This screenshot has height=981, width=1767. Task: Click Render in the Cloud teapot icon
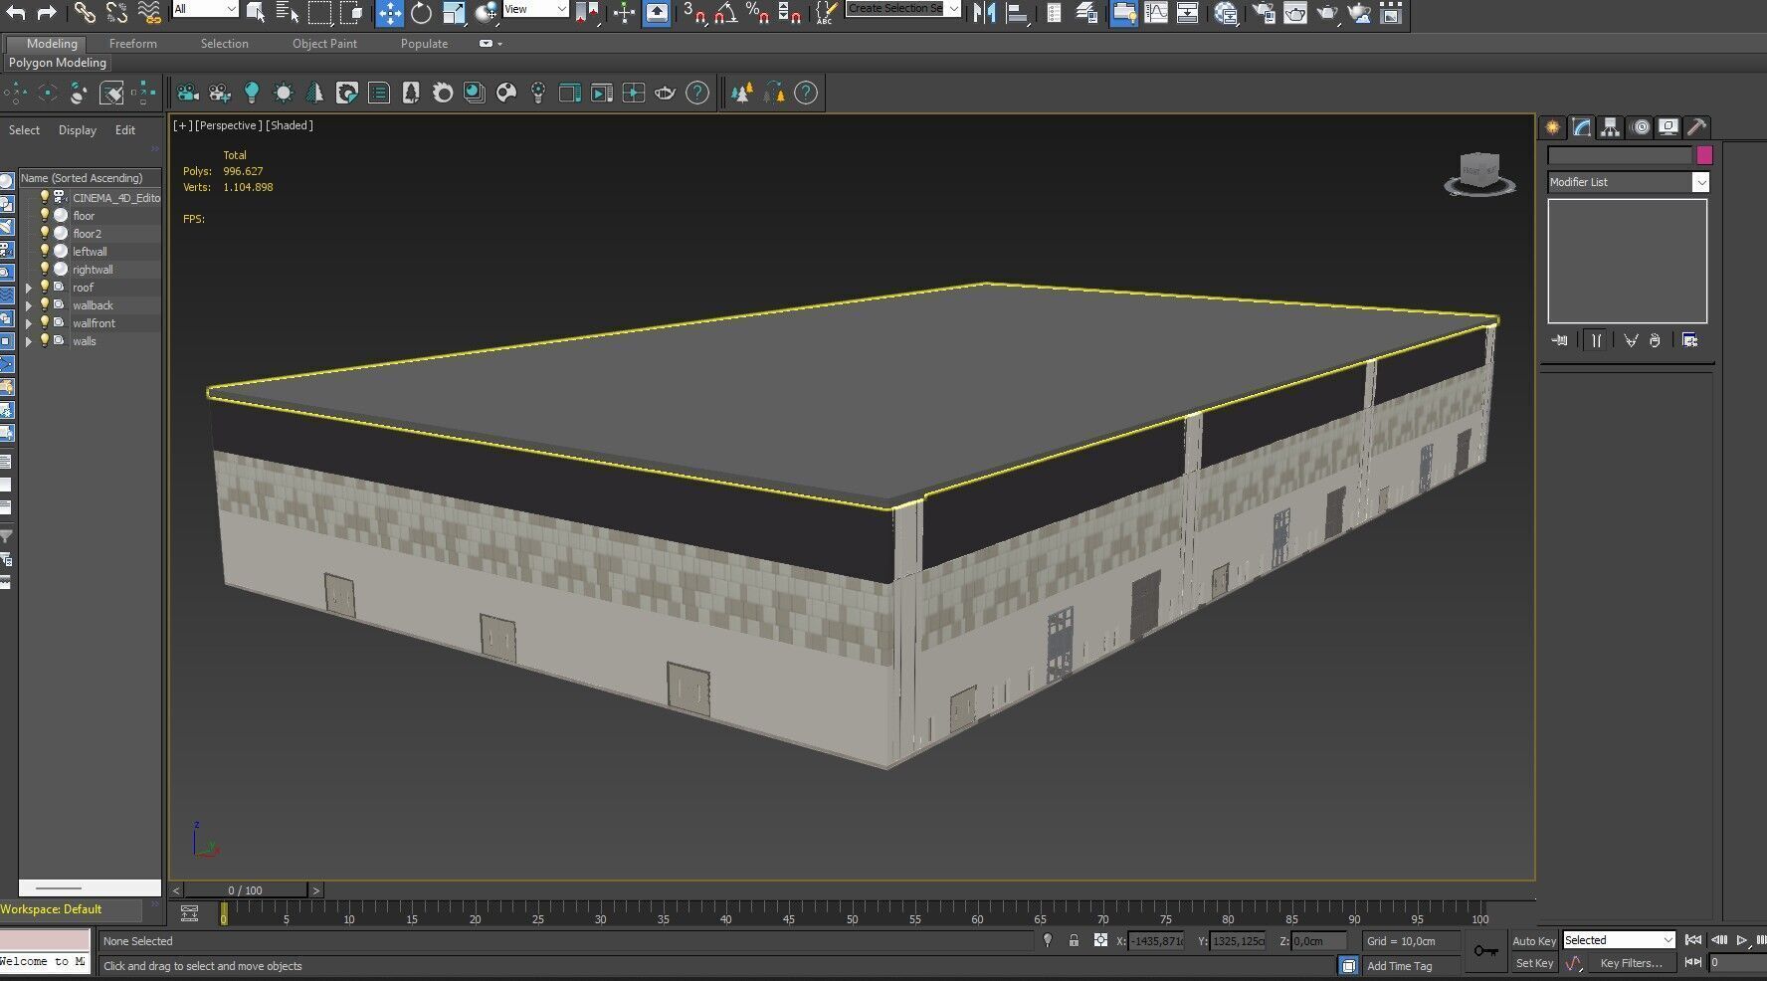[1359, 12]
